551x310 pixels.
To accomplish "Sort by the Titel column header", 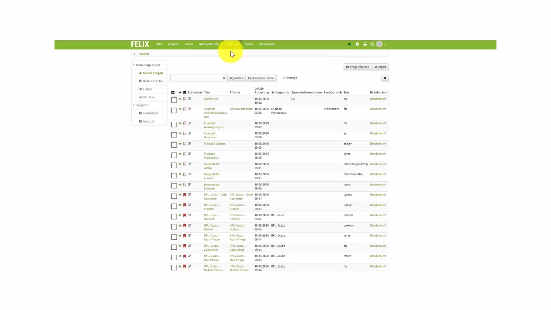I will [207, 92].
